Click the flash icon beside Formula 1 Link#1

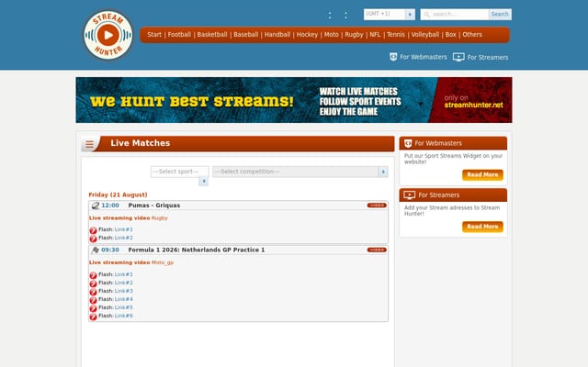(x=93, y=275)
